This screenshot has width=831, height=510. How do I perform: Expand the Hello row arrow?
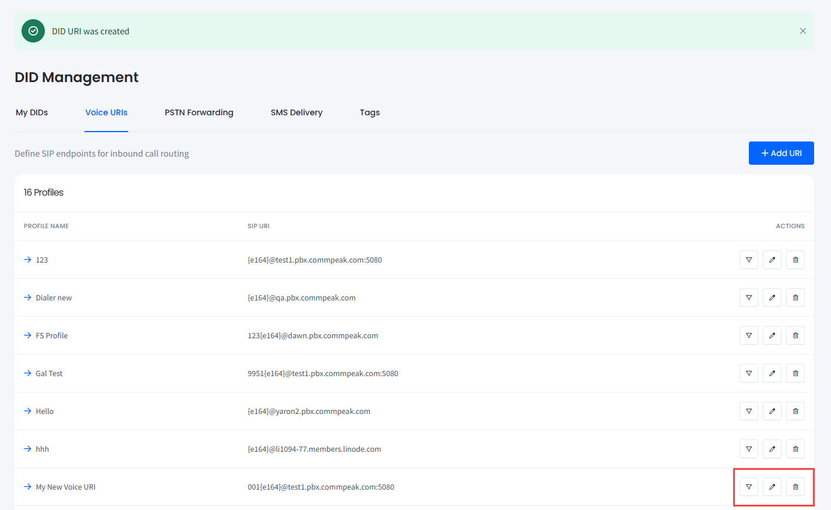(x=27, y=411)
